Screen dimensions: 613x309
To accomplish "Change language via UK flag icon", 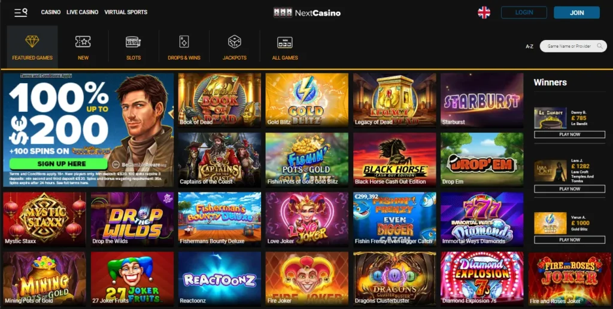I will pos(484,13).
